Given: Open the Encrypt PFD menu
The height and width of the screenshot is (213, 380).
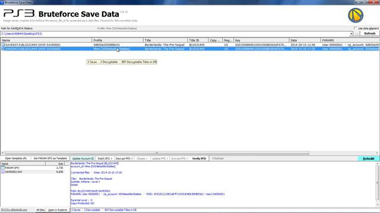Looking at the screenshot, I should coord(179,159).
